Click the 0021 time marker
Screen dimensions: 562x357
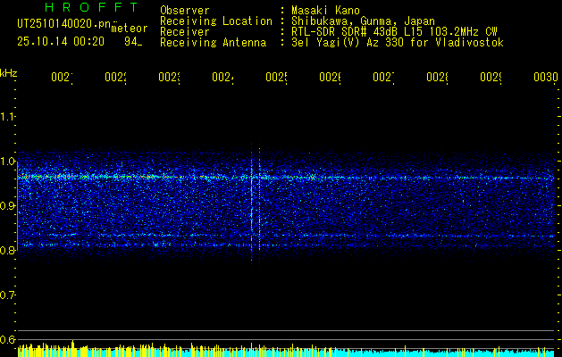click(x=63, y=77)
